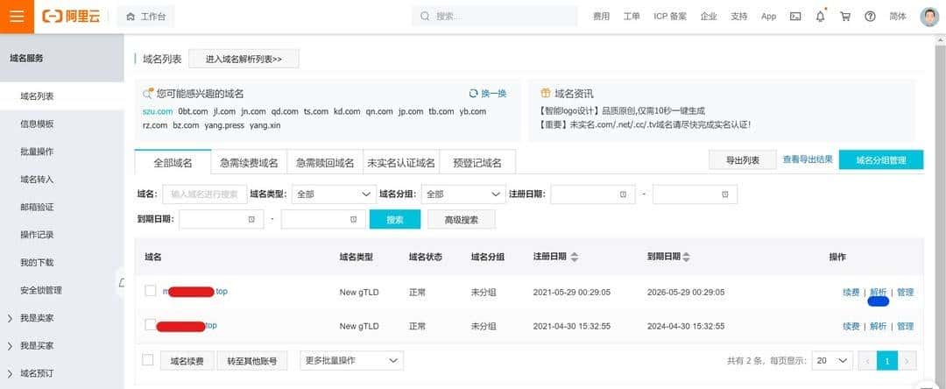Check the first .top domain row checkbox
Screen dimensions: 946x389
[x=151, y=291]
